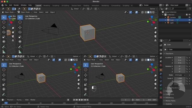Switch perspective/orthographic grid icon in top viewport

[x=155, y=40]
